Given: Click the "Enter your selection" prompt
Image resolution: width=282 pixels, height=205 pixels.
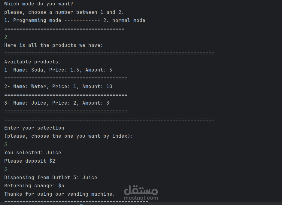Looking at the screenshot, I should tap(34, 128).
